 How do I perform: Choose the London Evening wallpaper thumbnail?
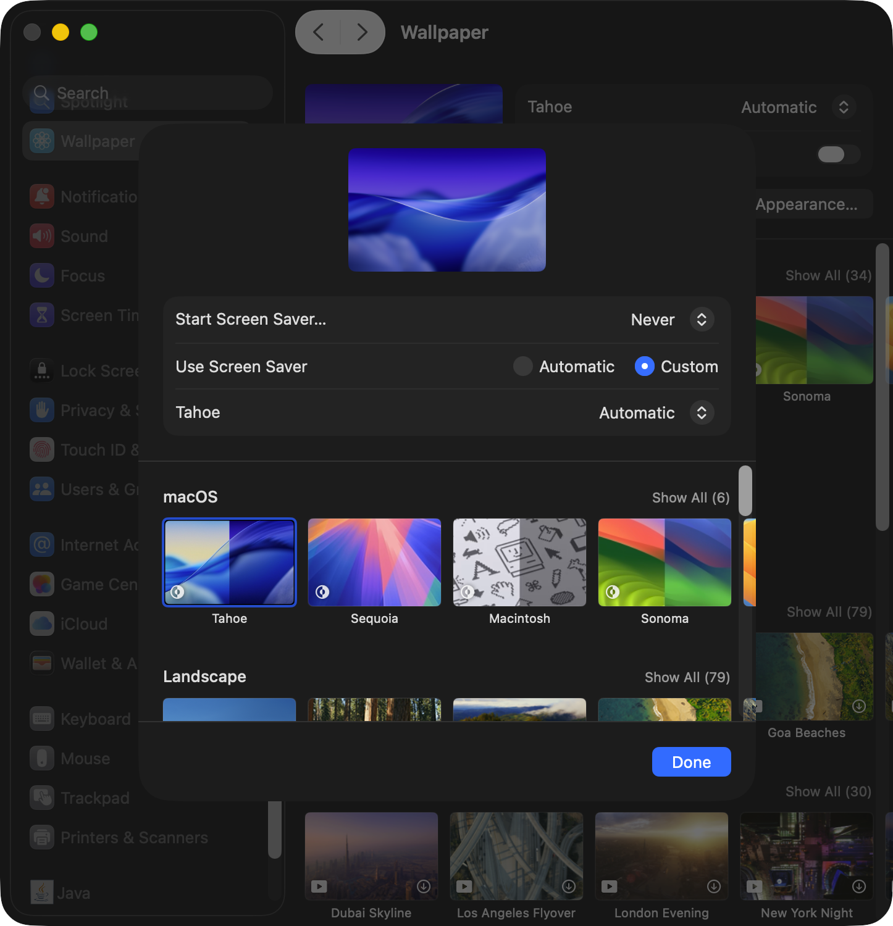tap(662, 856)
